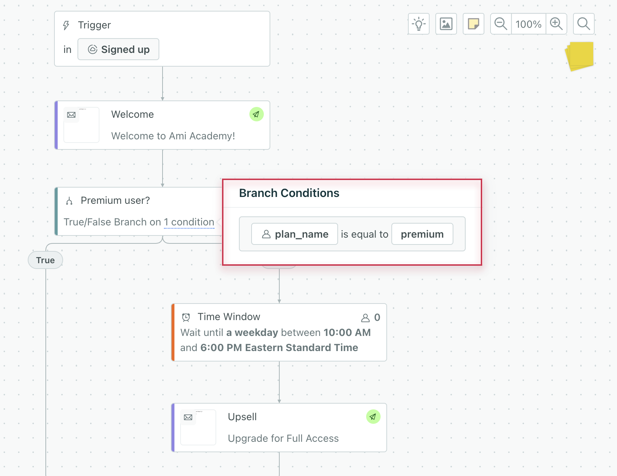Image resolution: width=617 pixels, height=476 pixels.
Task: Zoom out with the minus magnifier
Action: (501, 24)
